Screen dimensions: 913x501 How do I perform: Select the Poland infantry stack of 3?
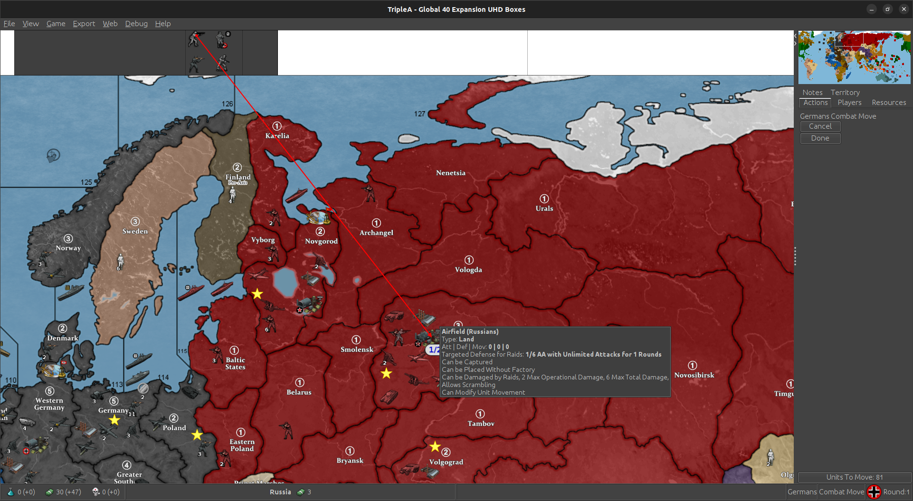click(205, 448)
